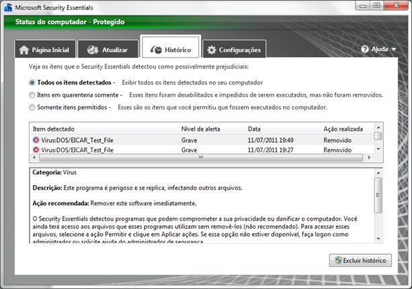Click the Descrição text line
This screenshot has height=289, width=412.
click(x=137, y=188)
